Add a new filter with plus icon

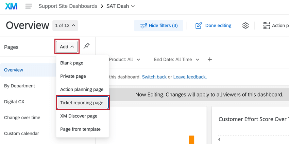point(210,59)
